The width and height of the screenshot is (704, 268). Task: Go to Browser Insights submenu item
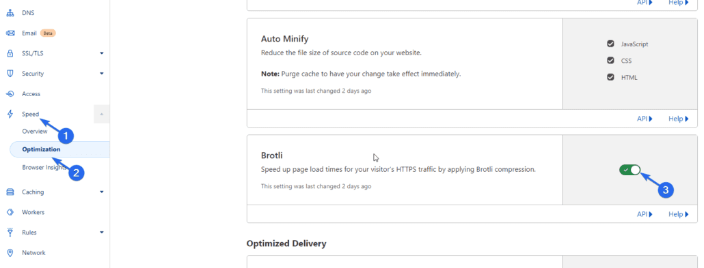[44, 167]
